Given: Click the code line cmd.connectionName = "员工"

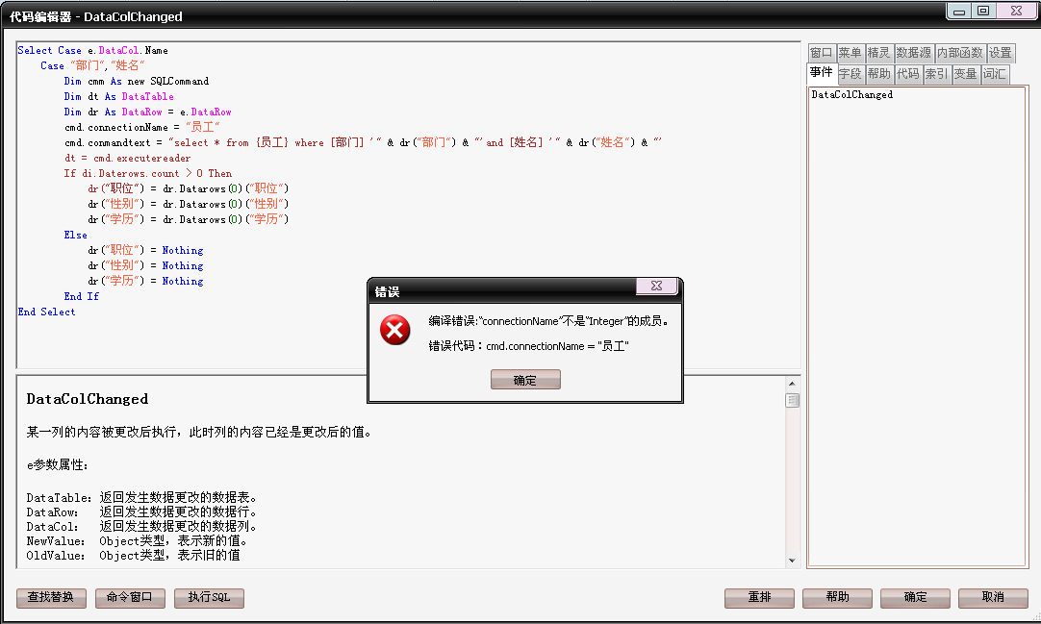Looking at the screenshot, I should point(142,127).
